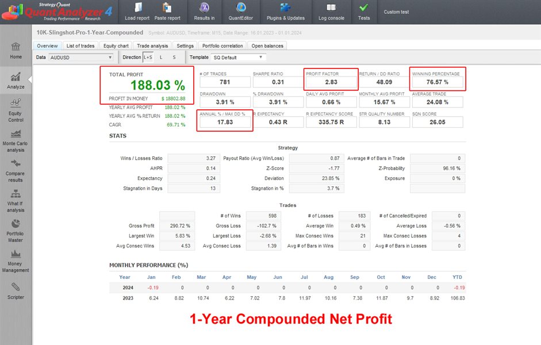
Task: Switch to the Portfolio correlation tab
Action: 222,45
